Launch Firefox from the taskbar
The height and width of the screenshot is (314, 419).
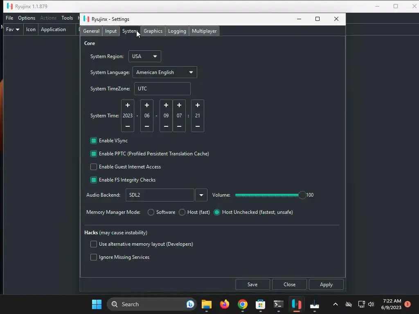(225, 304)
